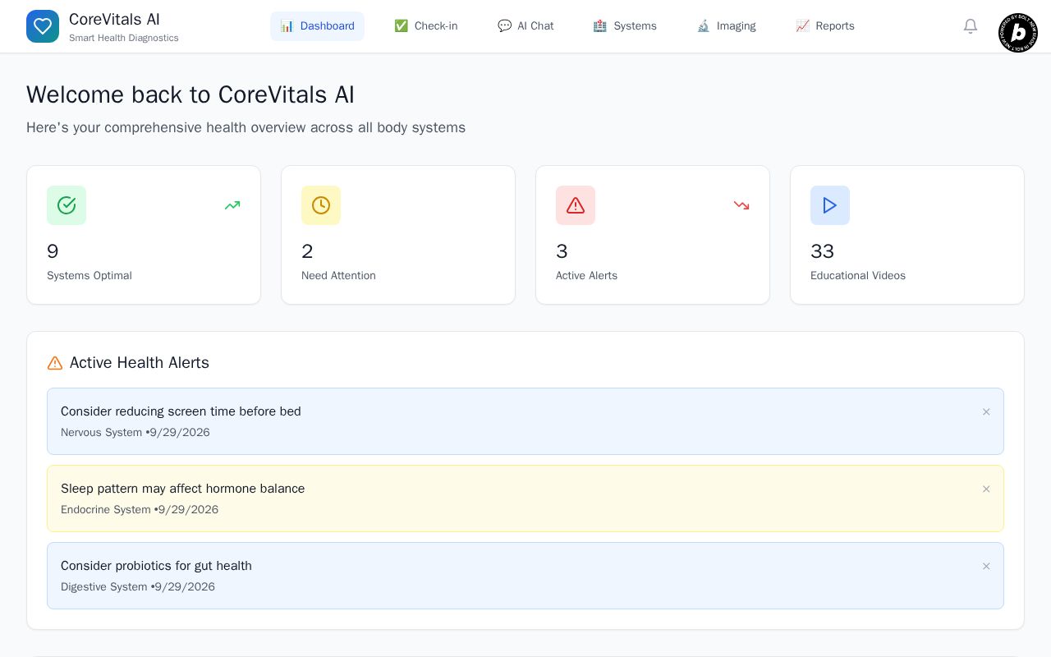Select the Active Alerts count 3
This screenshot has height=657, width=1051.
click(562, 251)
